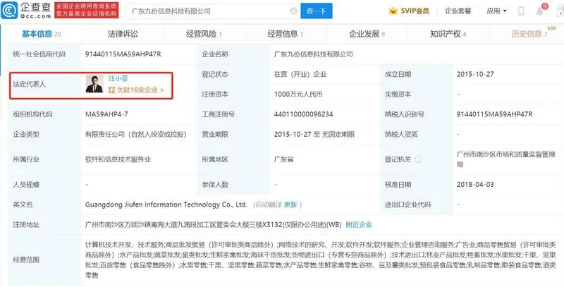Click the associated-companies icon beside 关联16家企业
Screen dimensions: 564x287
tap(111, 90)
